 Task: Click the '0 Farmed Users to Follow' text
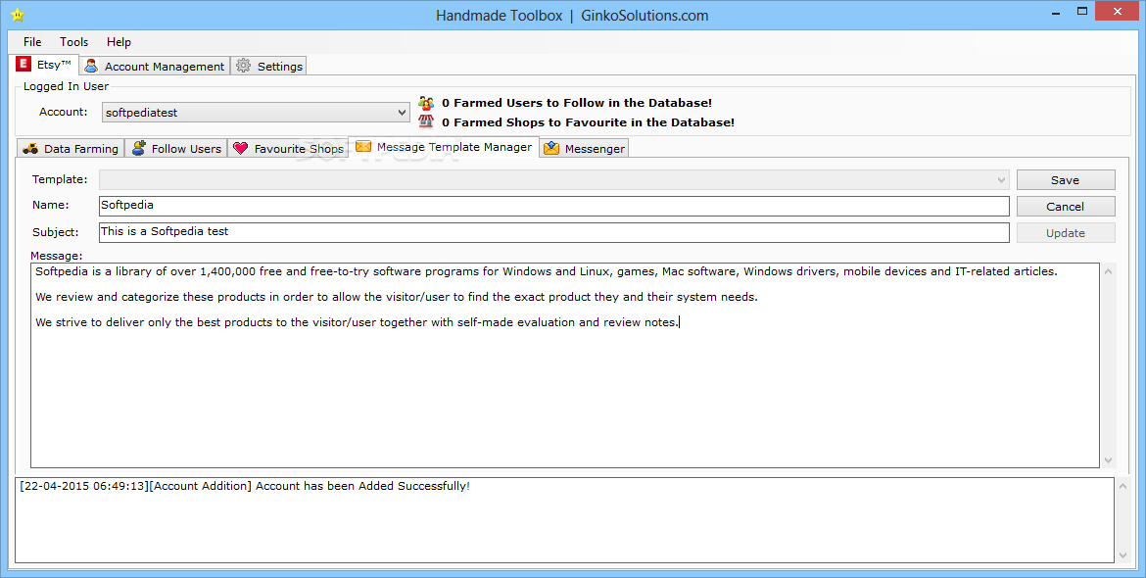tap(577, 103)
